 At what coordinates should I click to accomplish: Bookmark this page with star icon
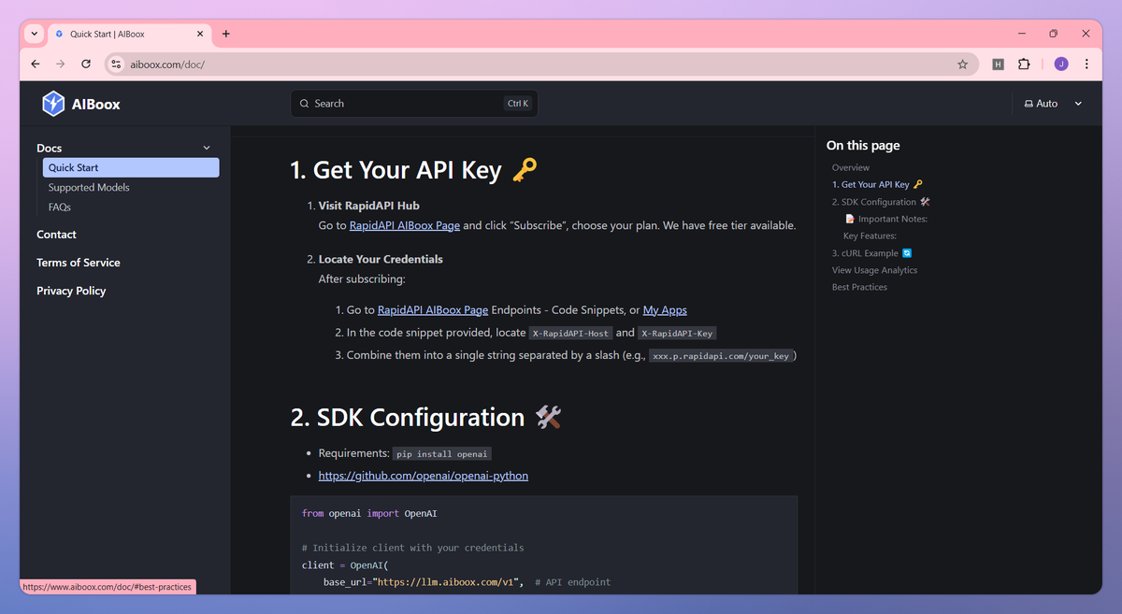962,64
